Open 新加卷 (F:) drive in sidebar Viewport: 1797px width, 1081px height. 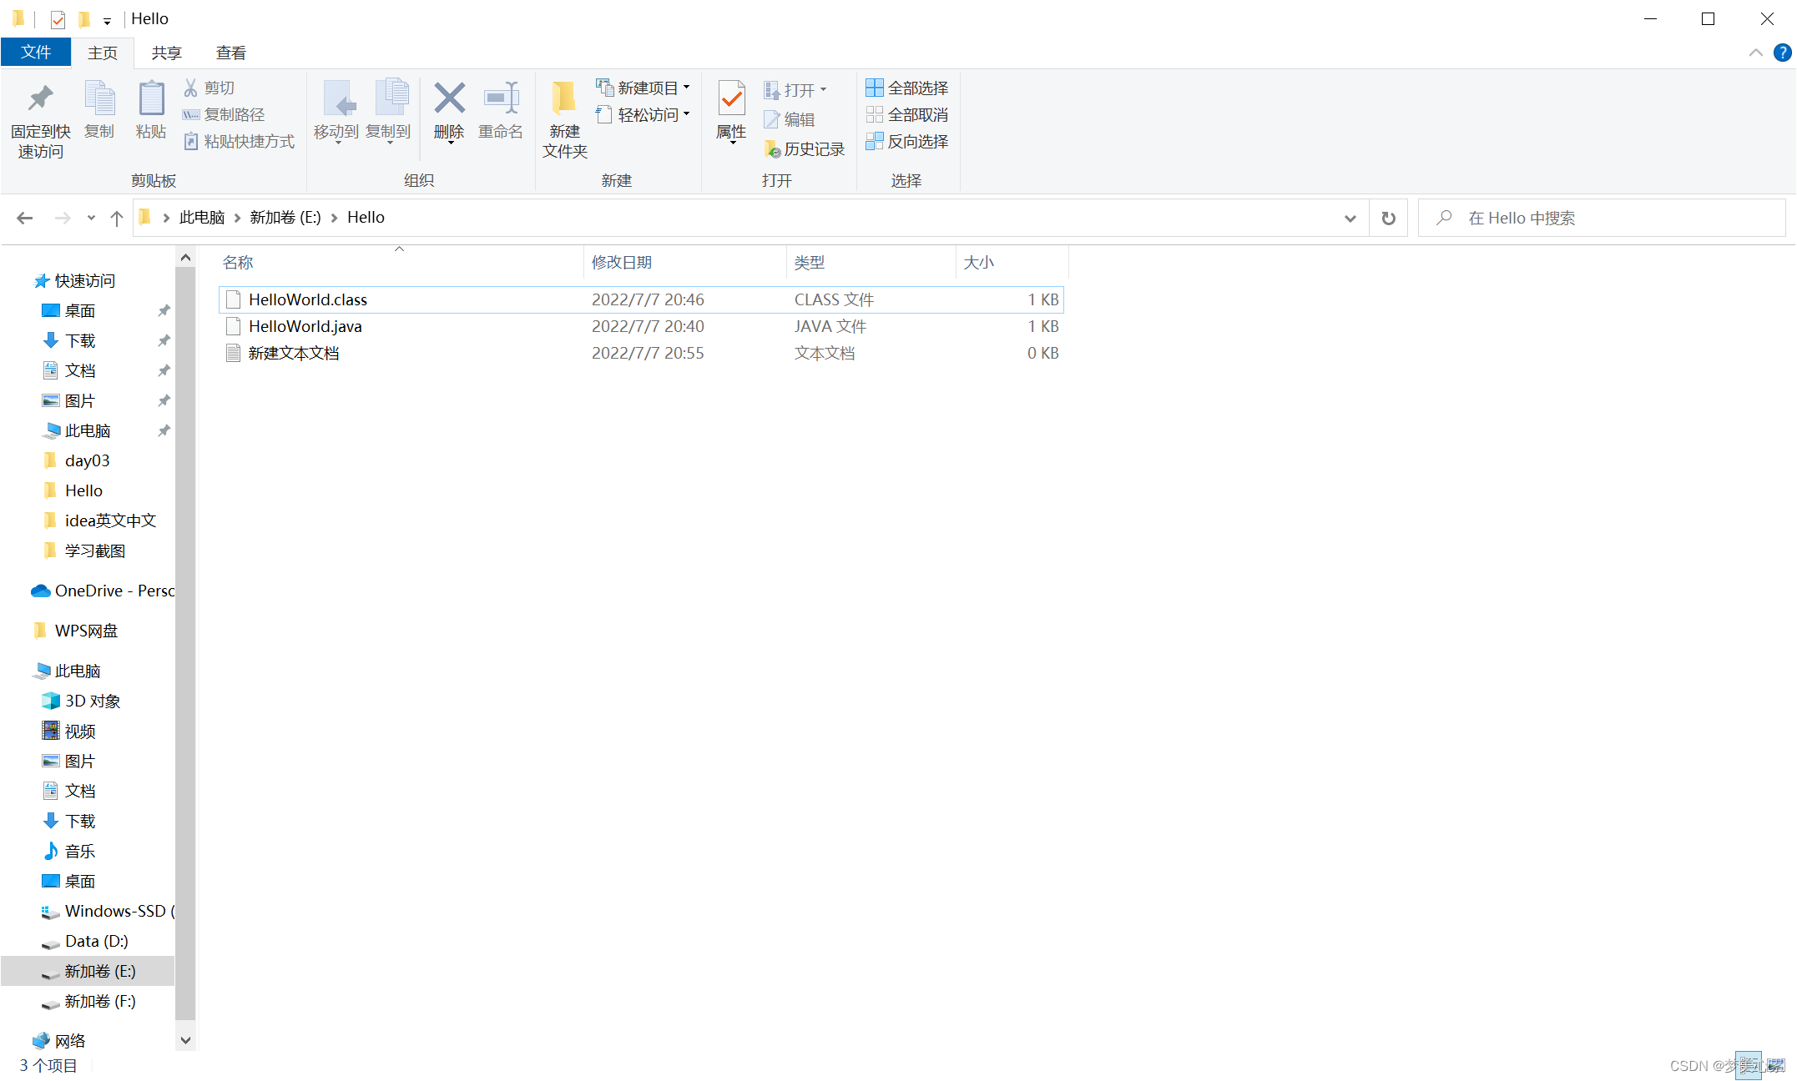tap(88, 1001)
